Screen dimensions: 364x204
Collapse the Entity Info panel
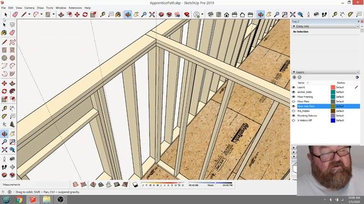[x=294, y=27]
